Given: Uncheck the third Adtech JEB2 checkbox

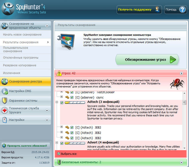Looking at the screenshot, I should click(72, 138).
